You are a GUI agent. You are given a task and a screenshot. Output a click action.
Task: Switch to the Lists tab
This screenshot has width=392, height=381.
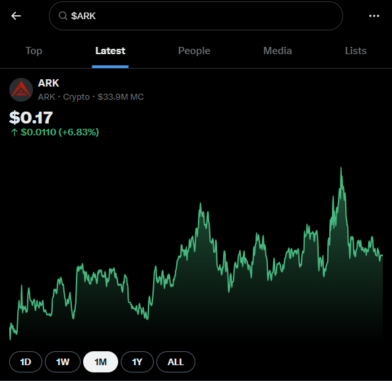[x=356, y=51]
